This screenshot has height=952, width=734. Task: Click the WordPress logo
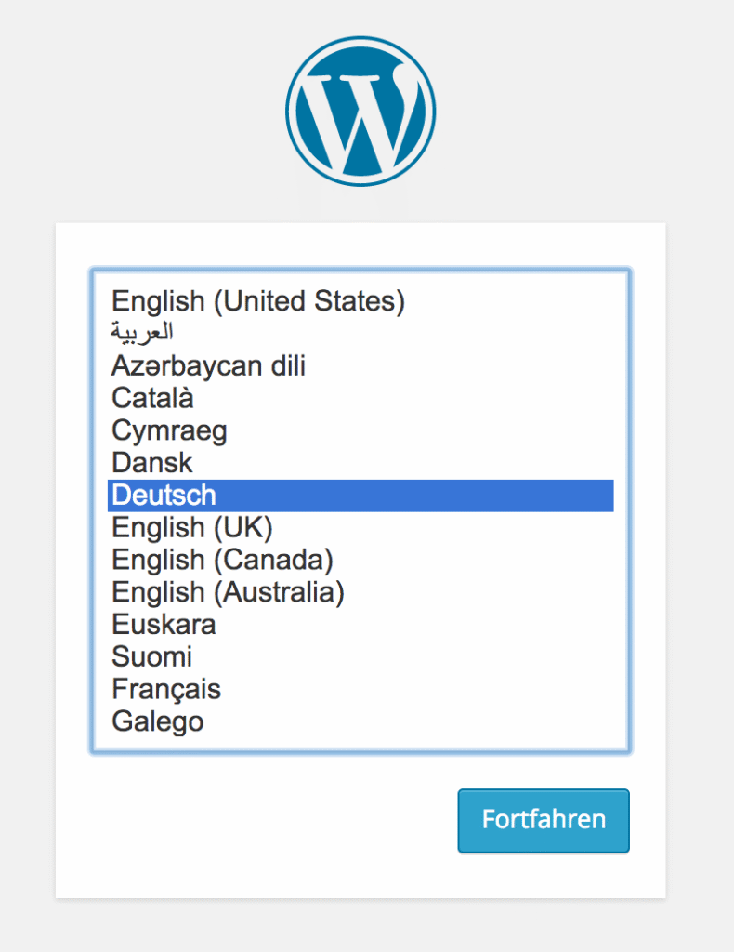point(360,112)
